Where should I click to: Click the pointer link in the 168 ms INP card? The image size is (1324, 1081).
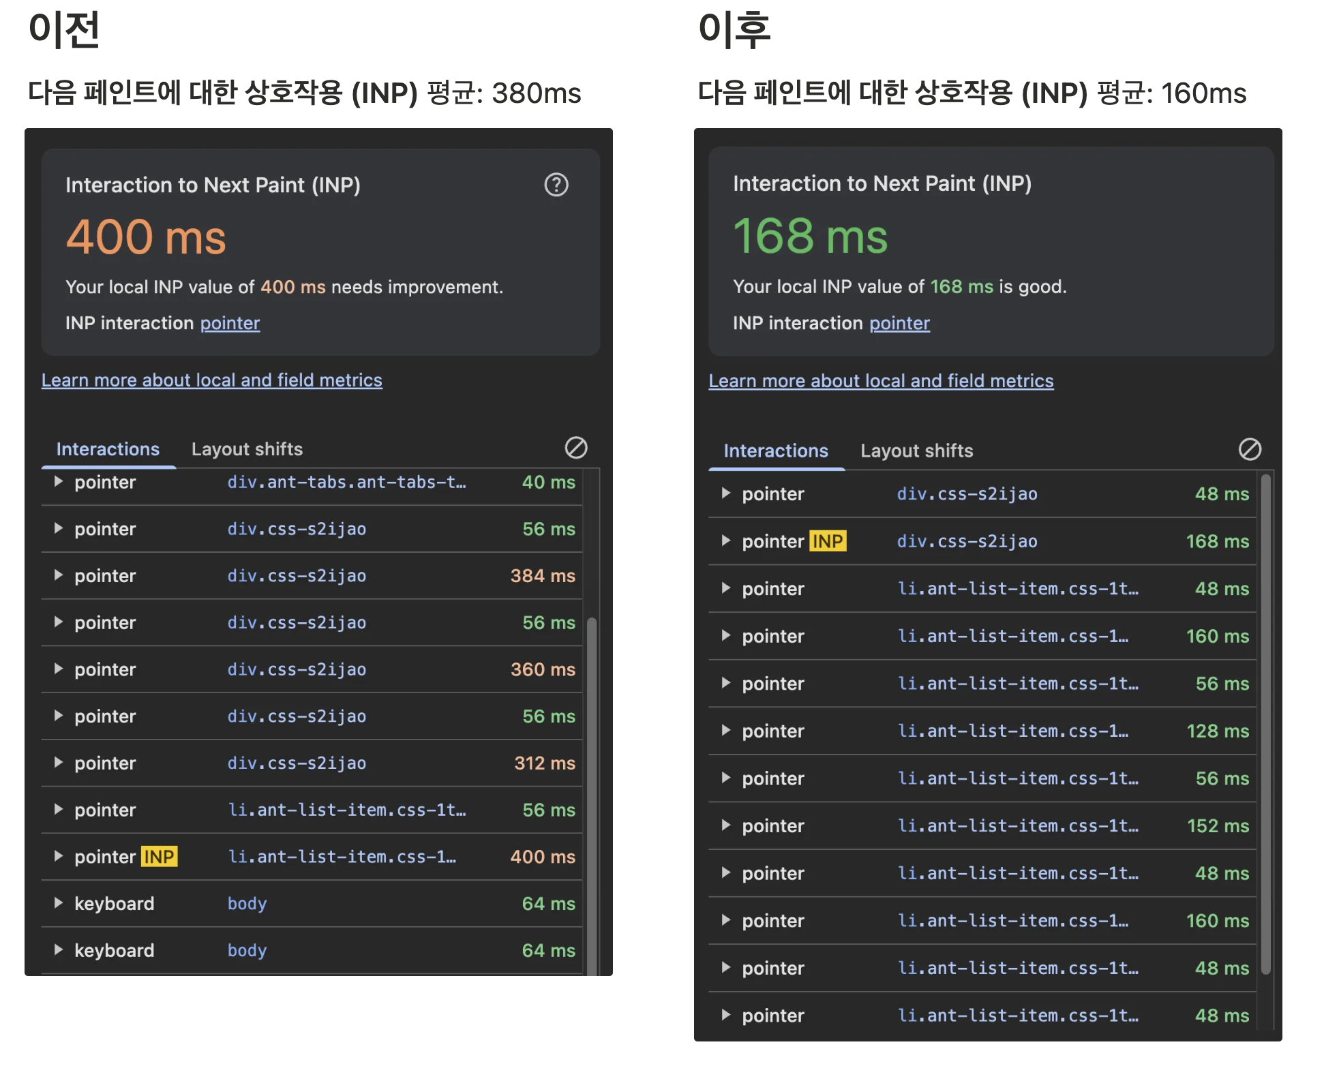click(899, 323)
